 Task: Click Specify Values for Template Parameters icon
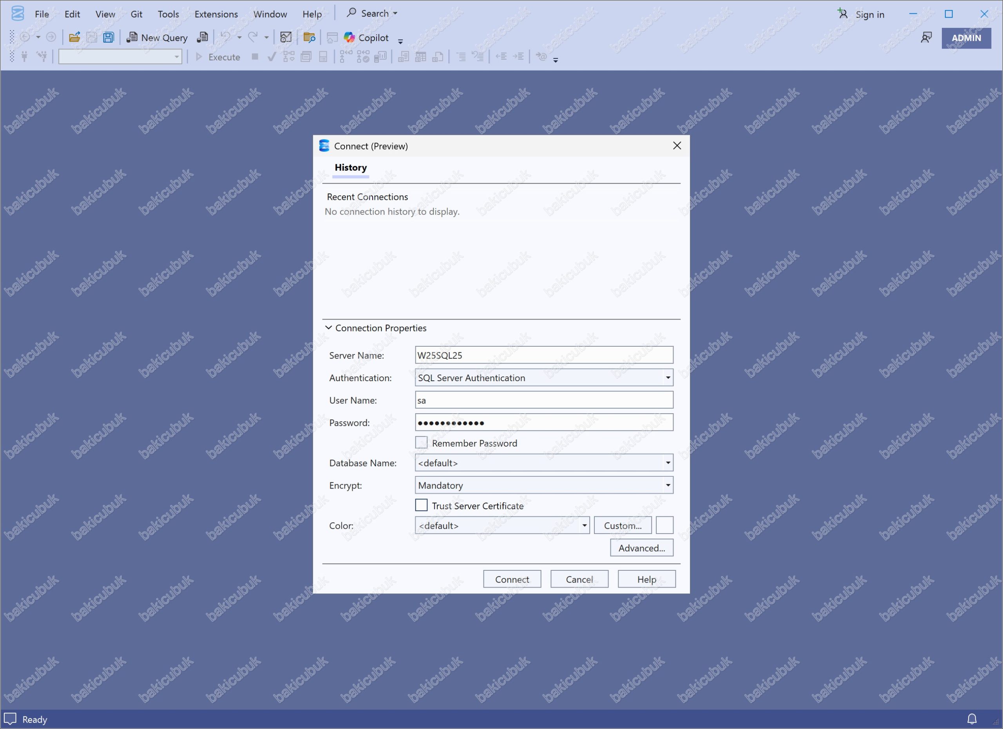(541, 56)
